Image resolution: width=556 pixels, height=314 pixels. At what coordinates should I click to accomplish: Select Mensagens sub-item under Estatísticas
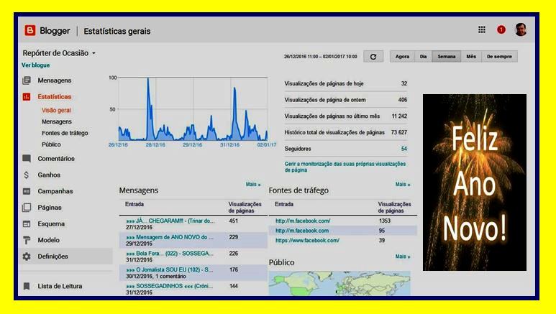click(x=56, y=121)
